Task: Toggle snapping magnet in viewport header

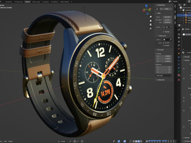Action: pyautogui.click(x=75, y=141)
